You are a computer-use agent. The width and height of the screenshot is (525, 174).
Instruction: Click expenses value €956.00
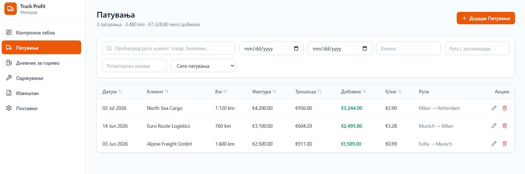click(x=304, y=108)
